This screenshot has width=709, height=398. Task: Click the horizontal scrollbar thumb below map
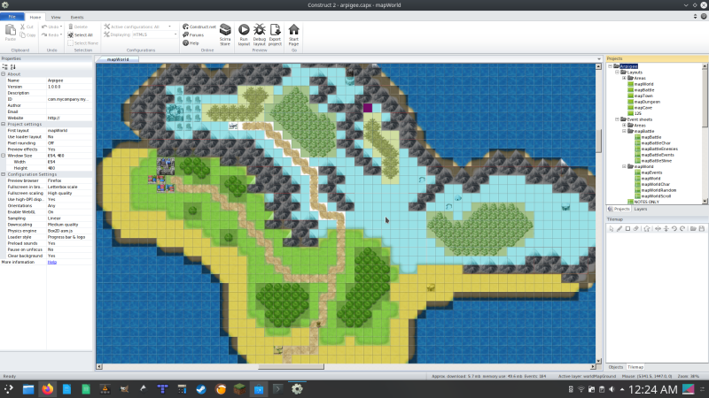[291, 367]
